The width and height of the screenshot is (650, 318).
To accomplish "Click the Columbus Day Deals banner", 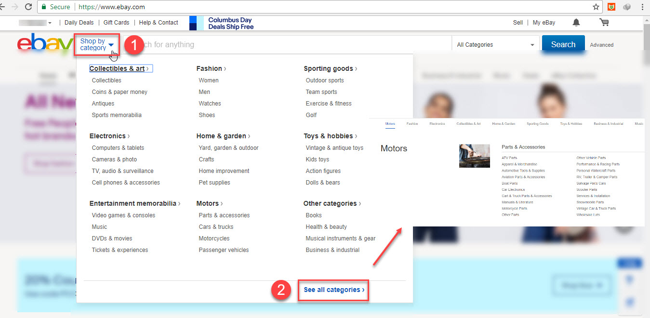I will (222, 23).
